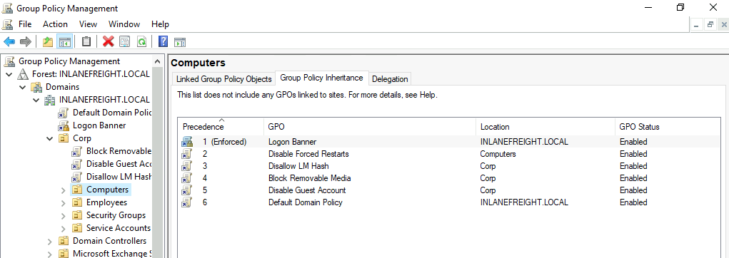Click the Disable Guest Account GPO icon in the tree
Viewport: 729px width, 258px height.
tap(77, 164)
